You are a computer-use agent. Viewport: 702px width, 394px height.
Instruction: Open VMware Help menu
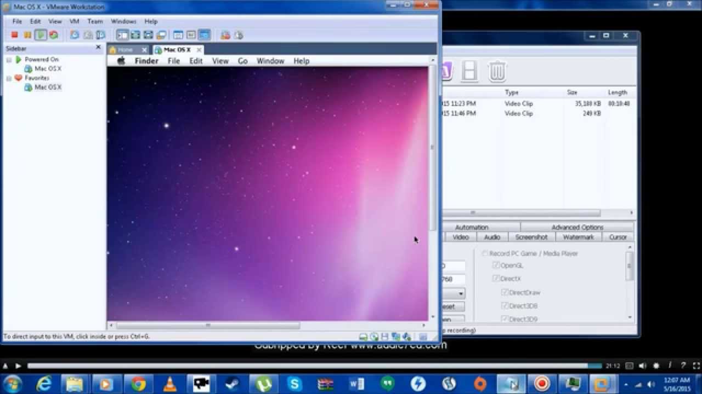point(151,21)
